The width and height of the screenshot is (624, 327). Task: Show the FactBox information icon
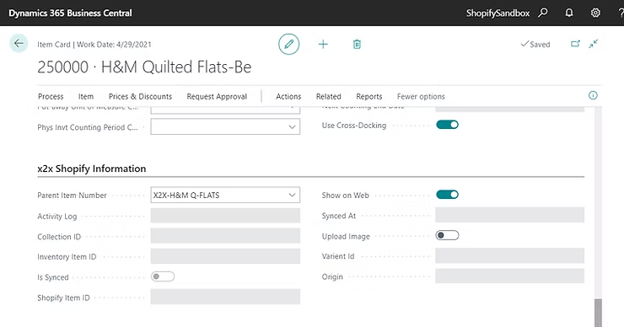point(593,95)
